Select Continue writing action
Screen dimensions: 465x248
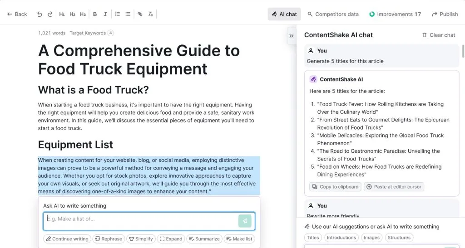(67, 239)
